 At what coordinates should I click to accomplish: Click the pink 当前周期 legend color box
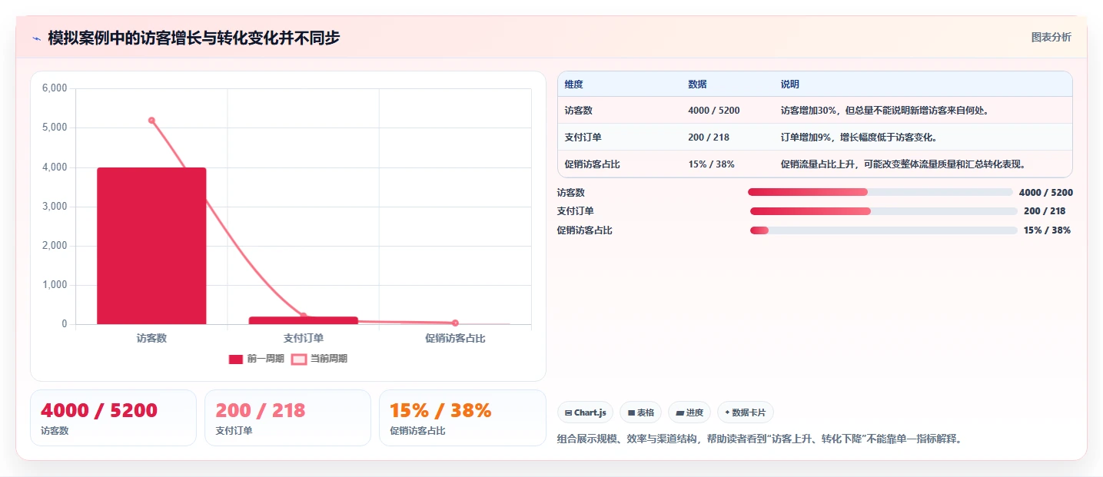(x=299, y=359)
